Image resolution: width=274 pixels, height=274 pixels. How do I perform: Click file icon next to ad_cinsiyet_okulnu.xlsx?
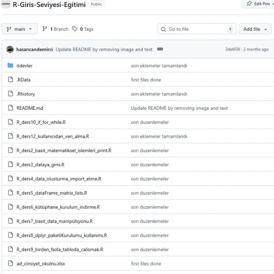coord(11,263)
